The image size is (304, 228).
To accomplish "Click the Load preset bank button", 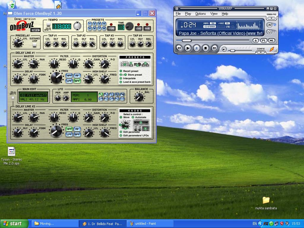I will click(138, 28).
